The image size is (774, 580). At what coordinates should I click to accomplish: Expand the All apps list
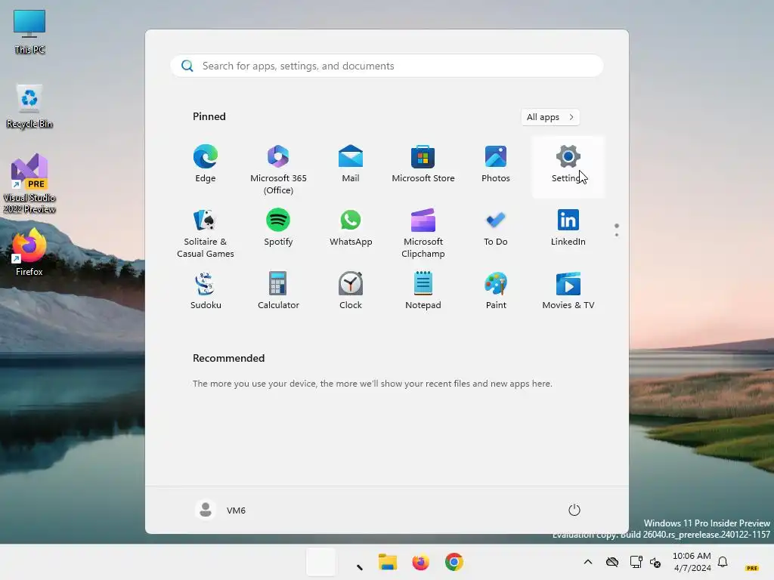click(550, 117)
